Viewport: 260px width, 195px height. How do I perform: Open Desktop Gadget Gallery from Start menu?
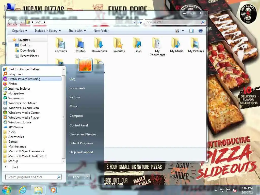click(x=32, y=69)
